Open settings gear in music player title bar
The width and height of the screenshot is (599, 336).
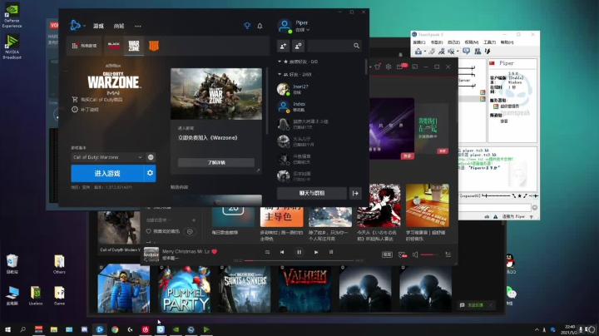(x=389, y=67)
